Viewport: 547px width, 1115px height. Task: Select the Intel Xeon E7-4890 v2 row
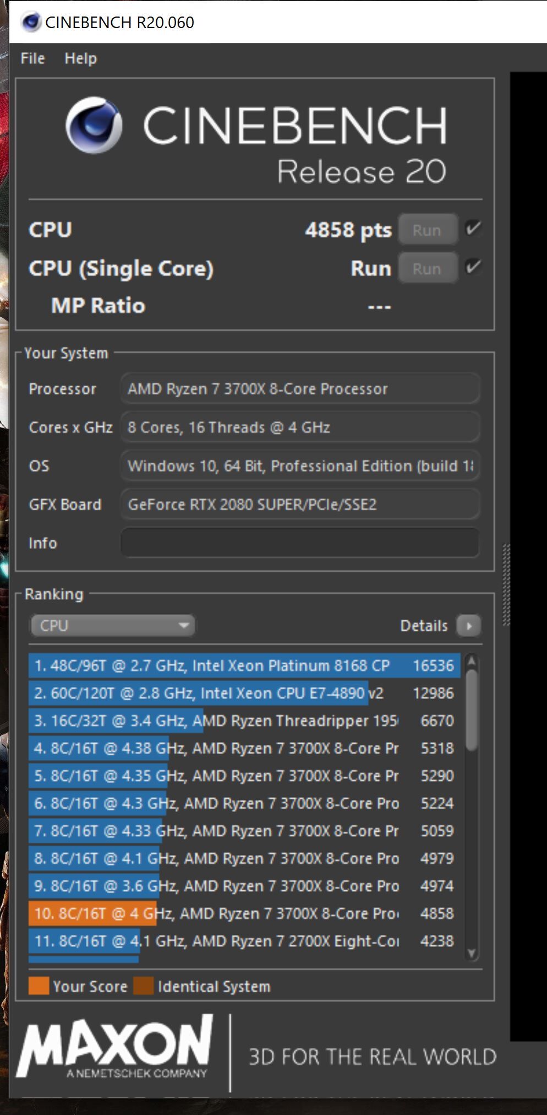click(245, 693)
